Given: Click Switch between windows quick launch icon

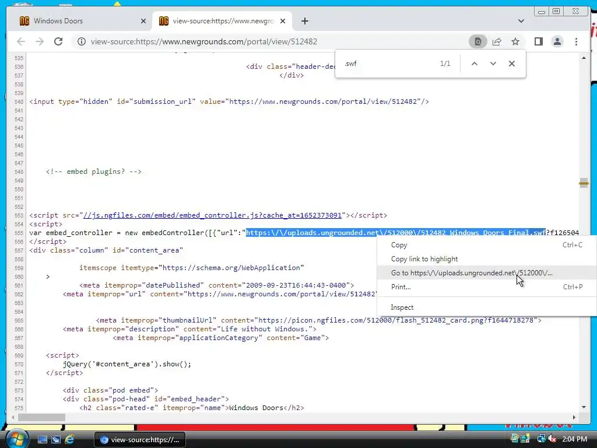Looking at the screenshot, I should click(56, 440).
